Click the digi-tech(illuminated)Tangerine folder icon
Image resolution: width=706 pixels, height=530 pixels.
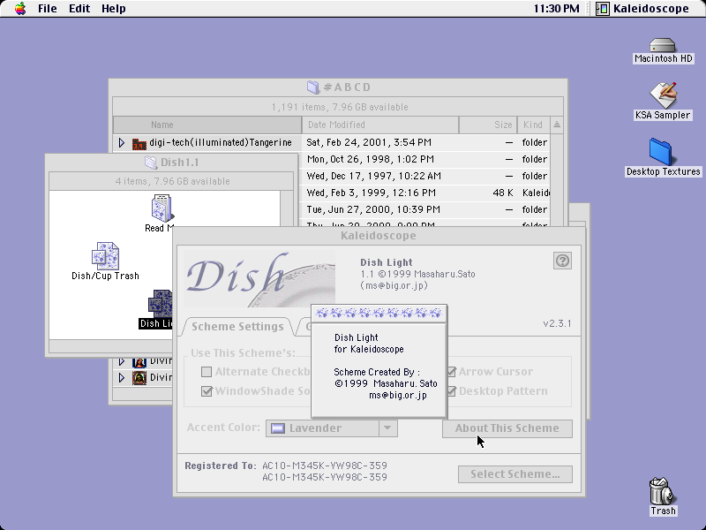(x=139, y=143)
